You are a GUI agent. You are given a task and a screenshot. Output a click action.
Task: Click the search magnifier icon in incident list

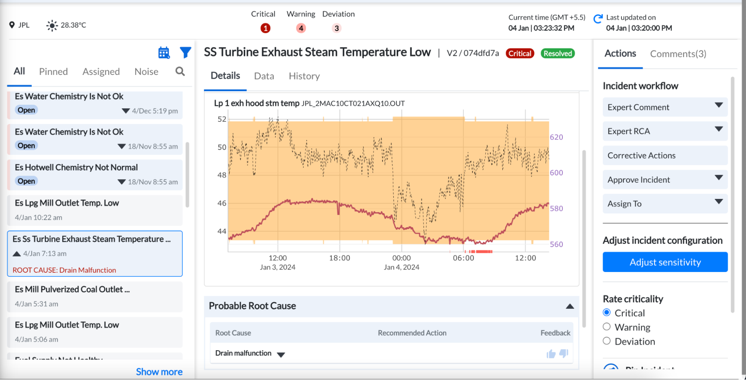[180, 71]
